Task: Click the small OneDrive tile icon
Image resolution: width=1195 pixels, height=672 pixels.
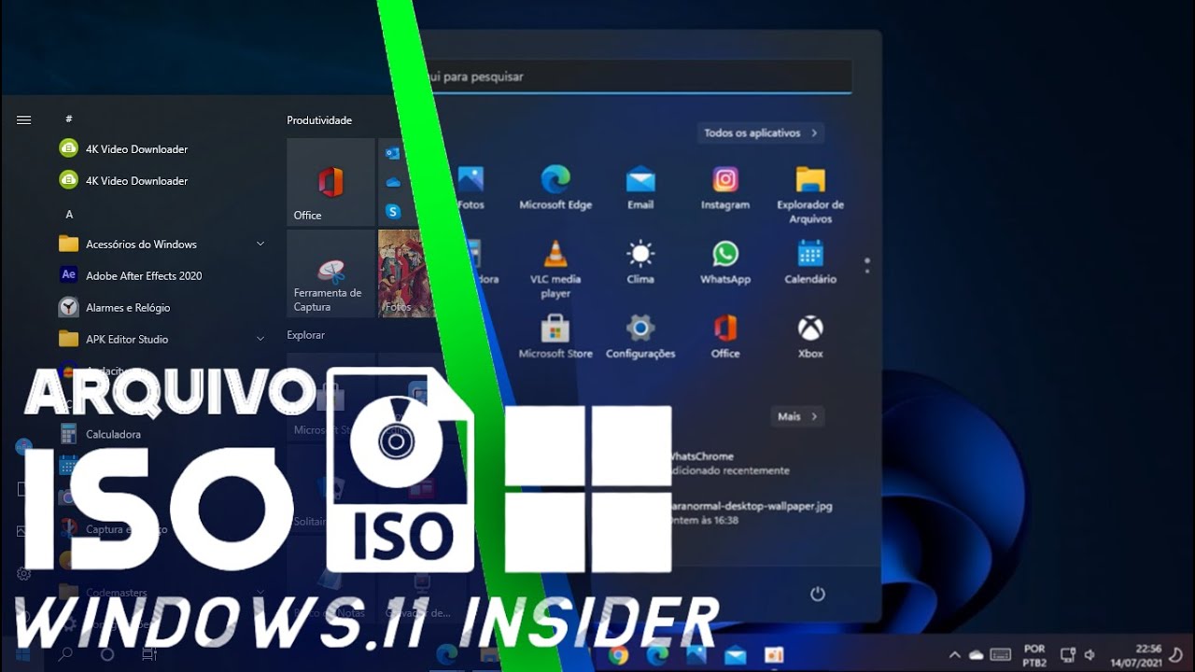Action: [x=392, y=182]
